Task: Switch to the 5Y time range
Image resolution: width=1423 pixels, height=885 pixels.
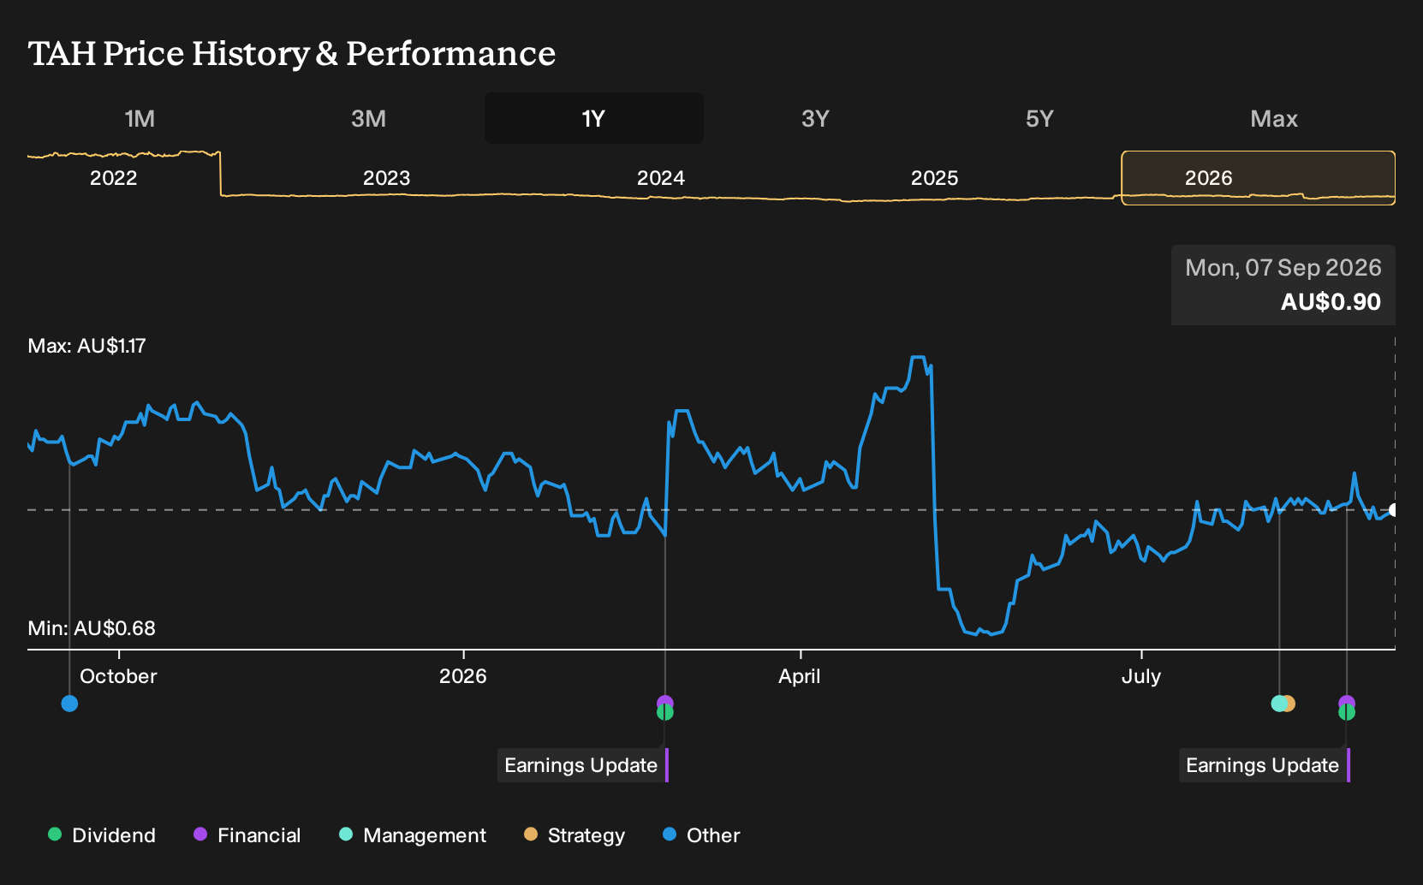Action: click(1039, 118)
